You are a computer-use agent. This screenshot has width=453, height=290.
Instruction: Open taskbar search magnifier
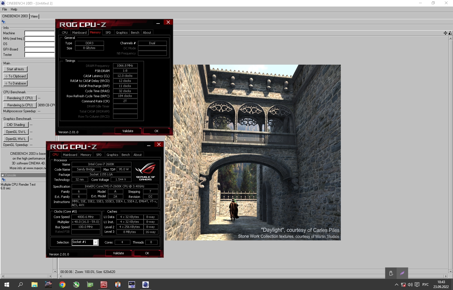point(20,285)
